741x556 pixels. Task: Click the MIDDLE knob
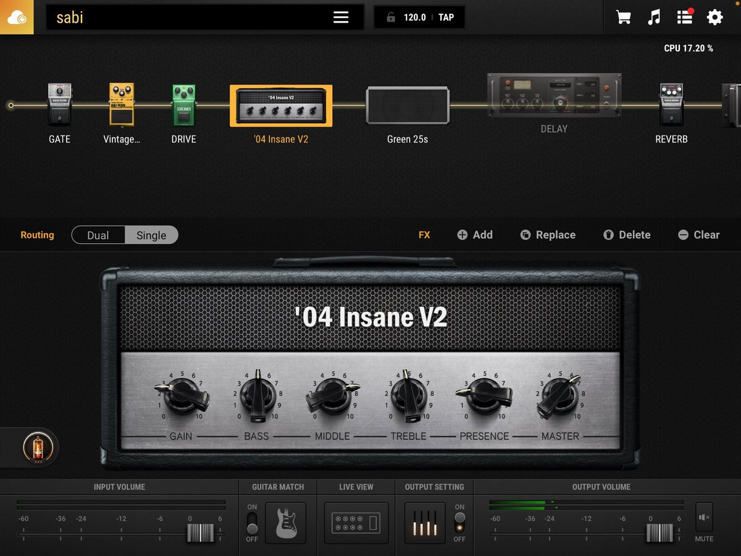333,396
